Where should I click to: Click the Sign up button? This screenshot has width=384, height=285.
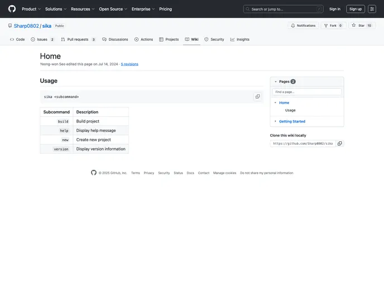tap(356, 9)
